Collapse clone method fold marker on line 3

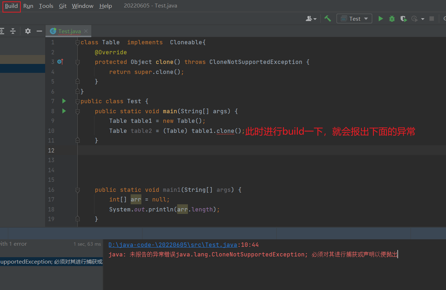click(x=77, y=62)
